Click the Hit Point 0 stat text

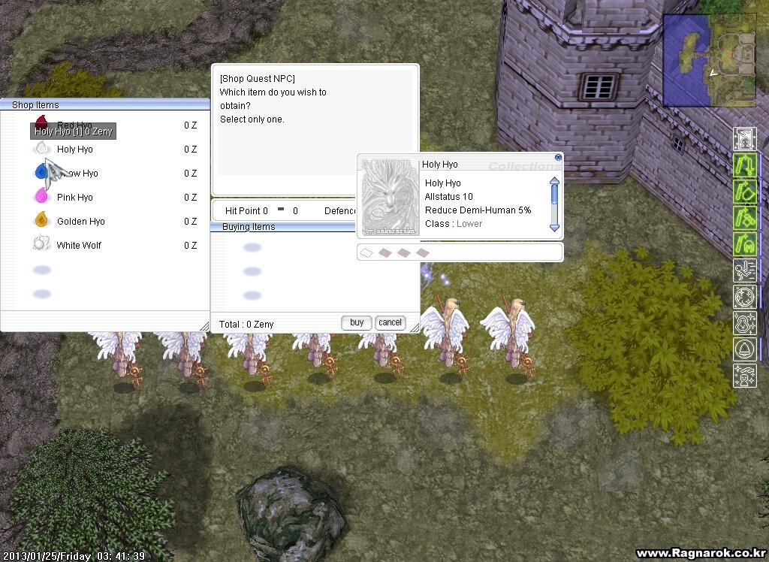(246, 211)
